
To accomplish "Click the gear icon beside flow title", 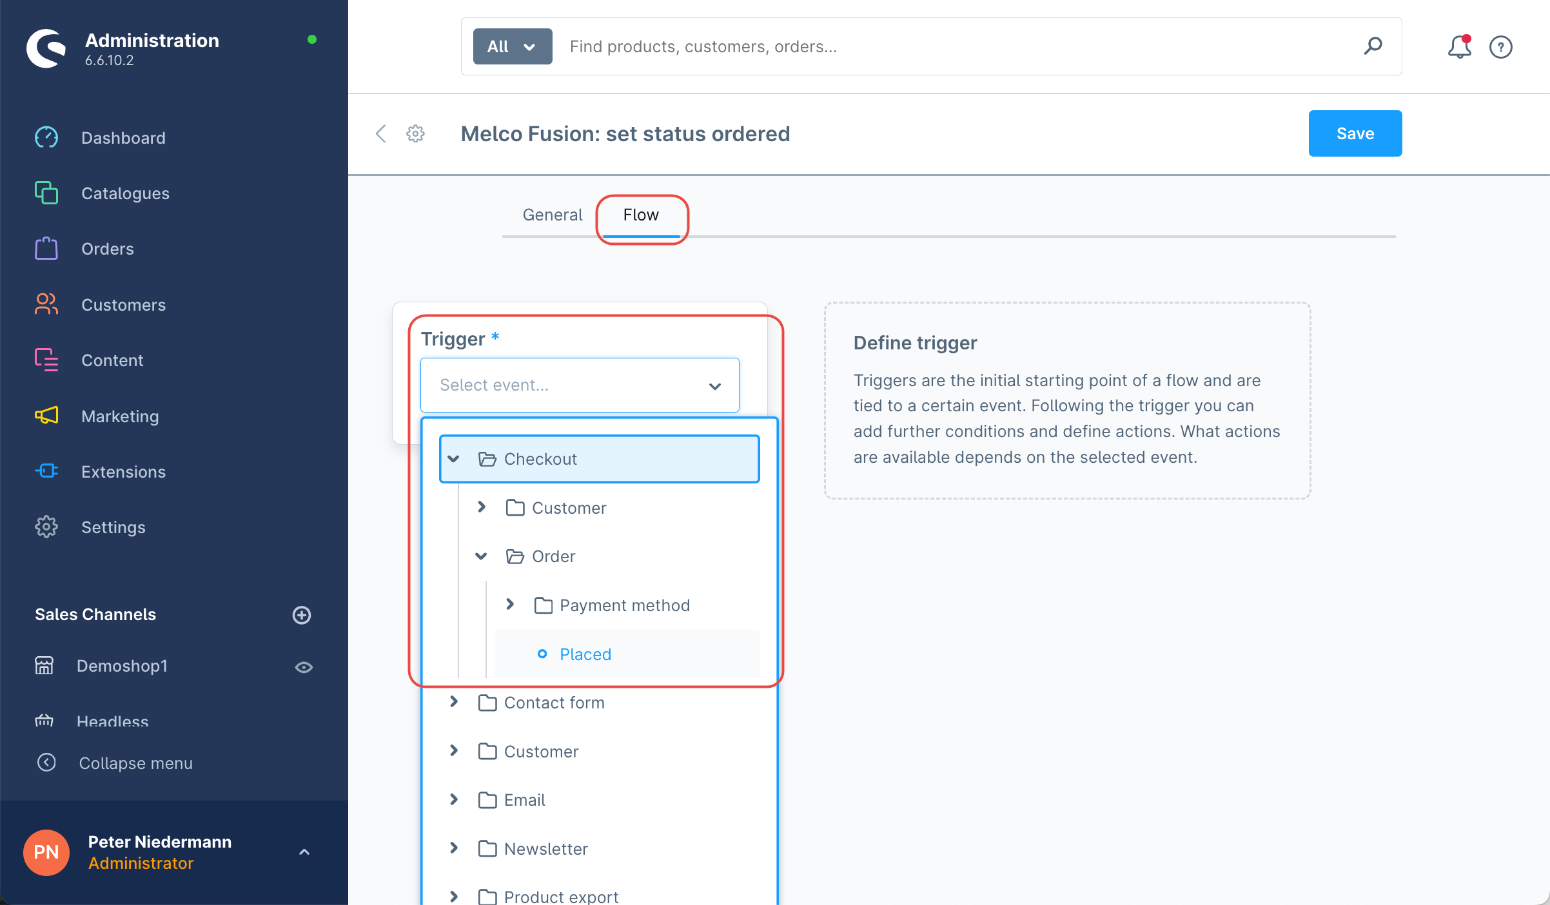I will click(415, 133).
